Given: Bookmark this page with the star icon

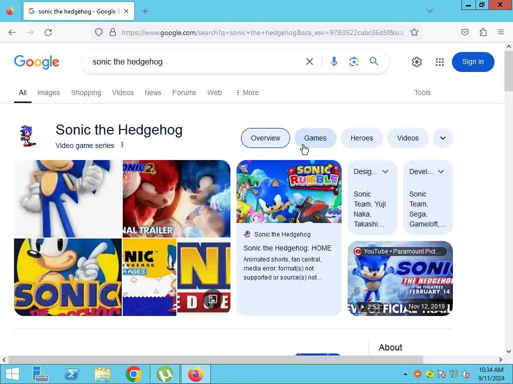Looking at the screenshot, I should 414,32.
